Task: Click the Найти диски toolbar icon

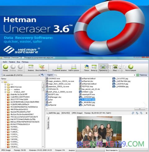Action: [x=74, y=67]
